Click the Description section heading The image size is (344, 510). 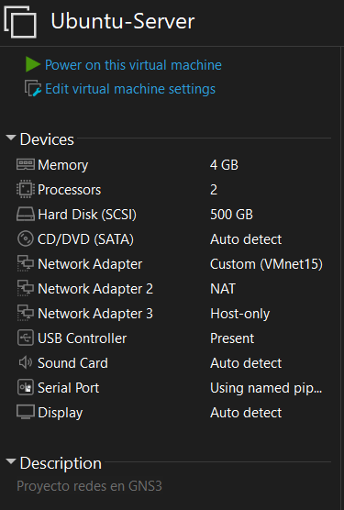coord(61,463)
